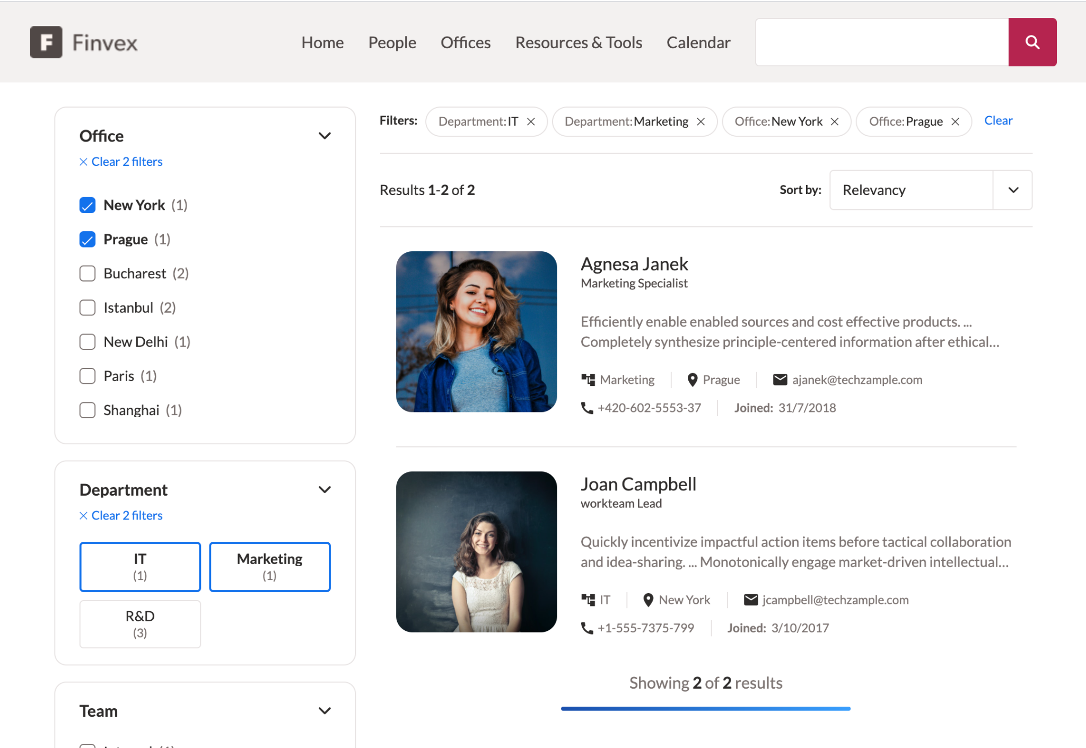1086x748 pixels.
Task: Remove the Department: IT filter chip
Action: point(531,122)
